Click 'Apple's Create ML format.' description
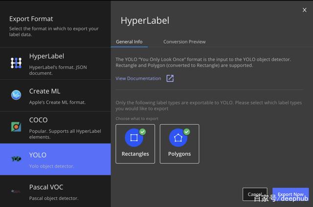 click(x=57, y=102)
